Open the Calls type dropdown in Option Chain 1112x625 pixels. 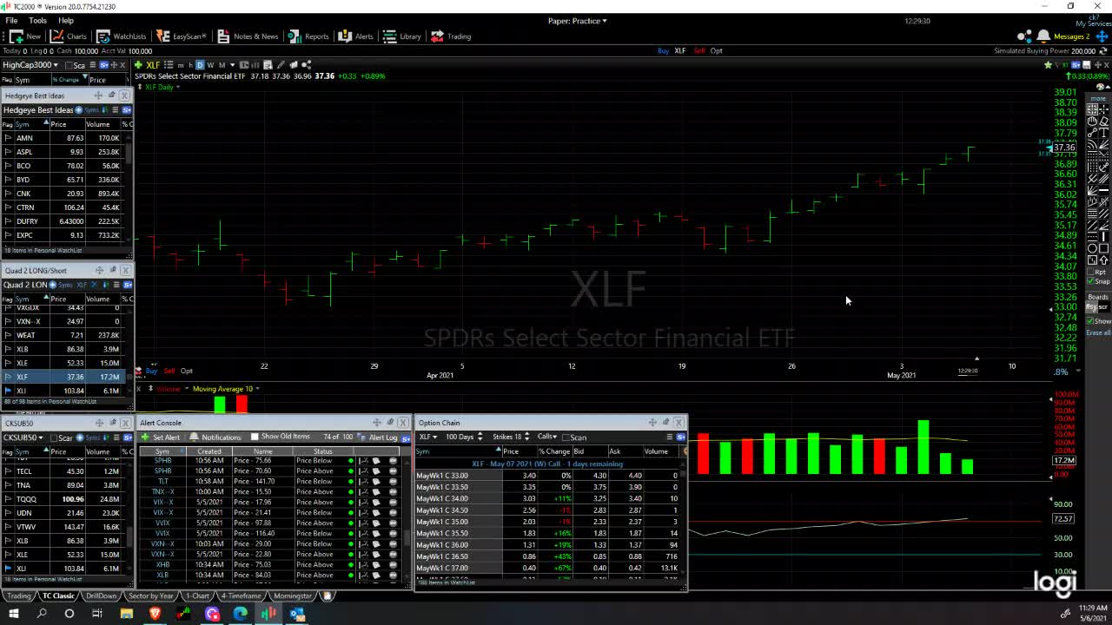tap(547, 437)
